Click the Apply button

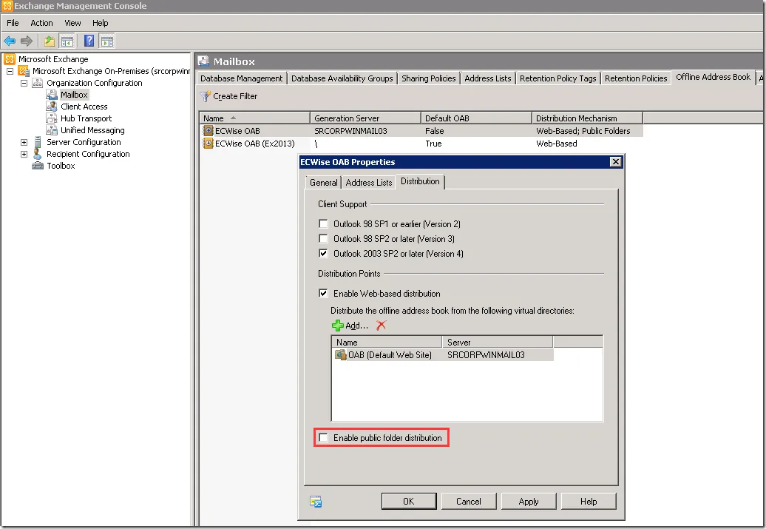(529, 501)
